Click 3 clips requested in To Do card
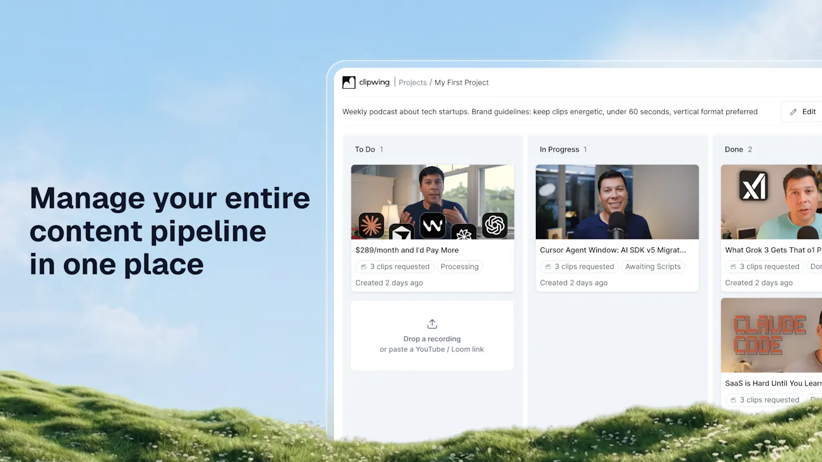Viewport: 822px width, 462px height. point(395,267)
